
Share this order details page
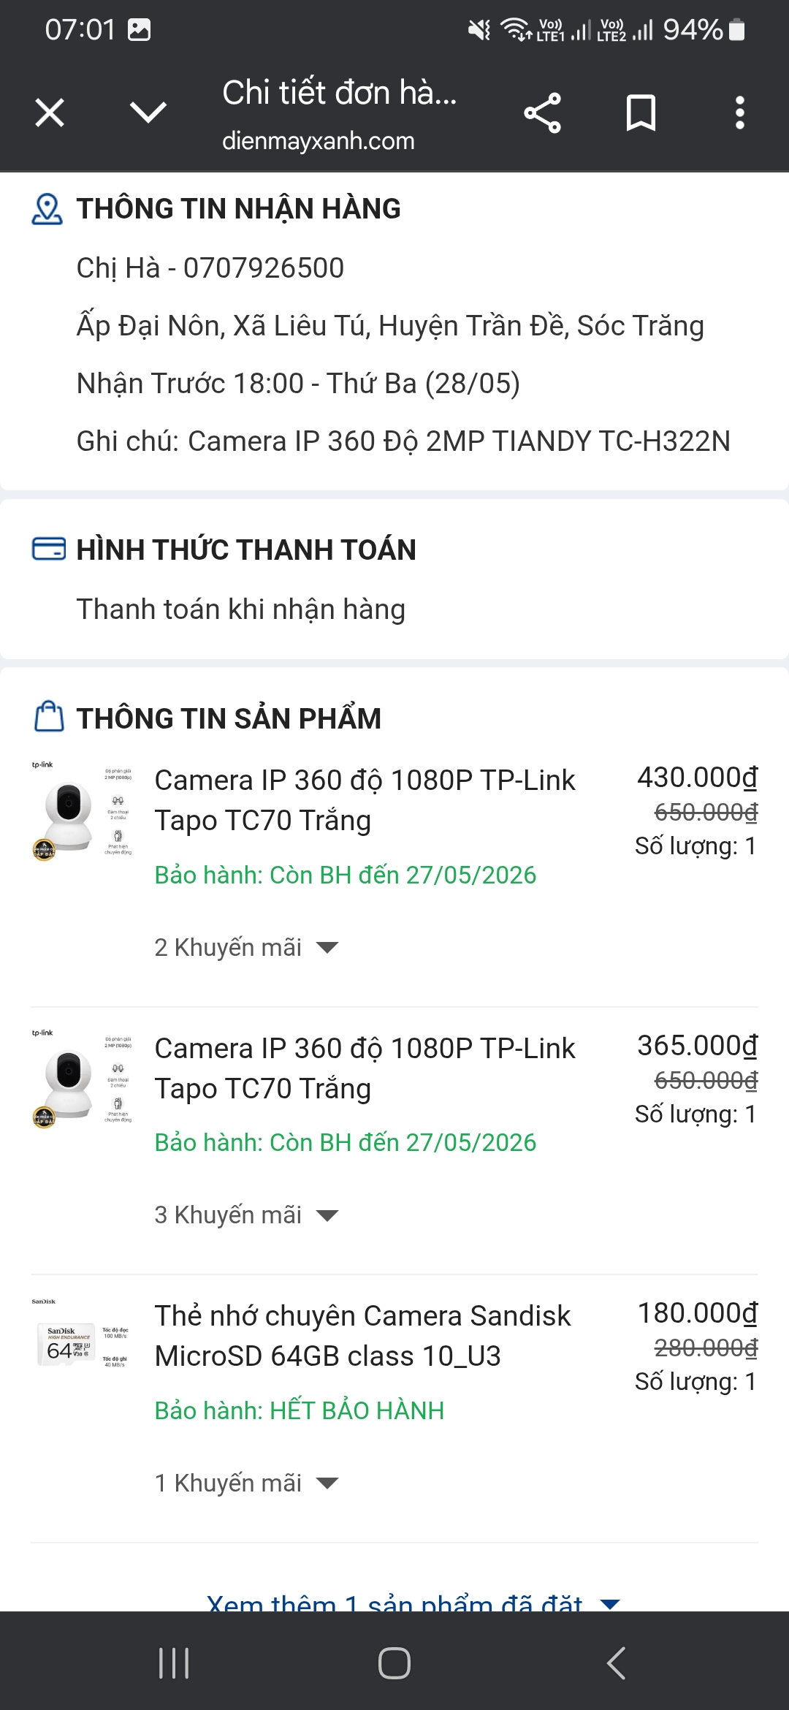coord(542,113)
